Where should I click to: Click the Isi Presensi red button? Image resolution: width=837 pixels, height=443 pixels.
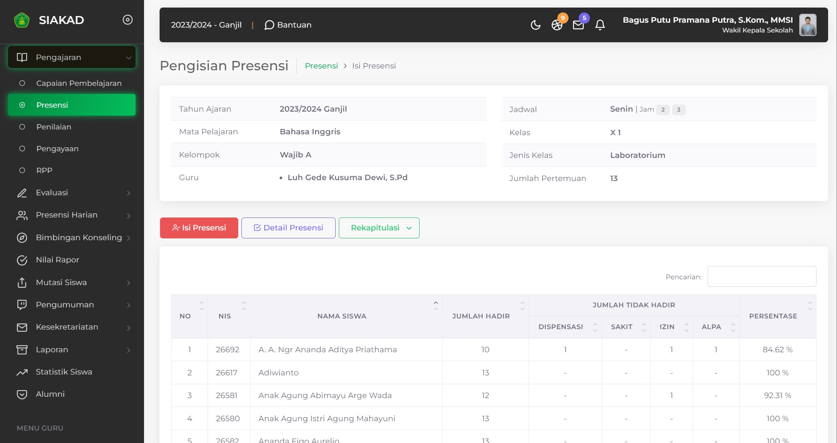click(199, 228)
